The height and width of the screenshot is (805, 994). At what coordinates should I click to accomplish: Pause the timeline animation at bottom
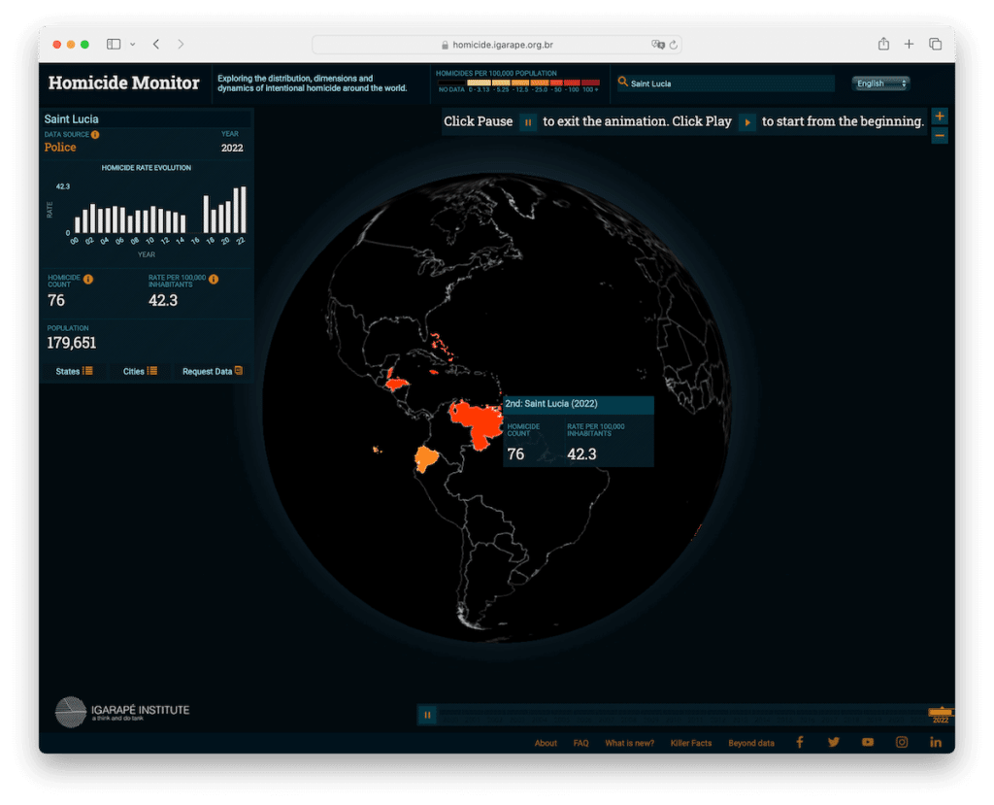click(427, 715)
